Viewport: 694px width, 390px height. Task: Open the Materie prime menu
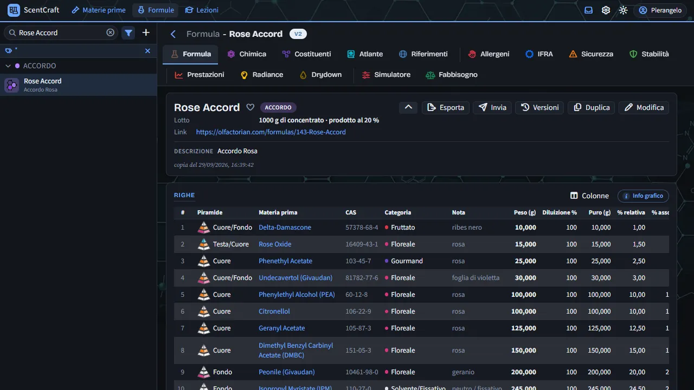point(98,10)
